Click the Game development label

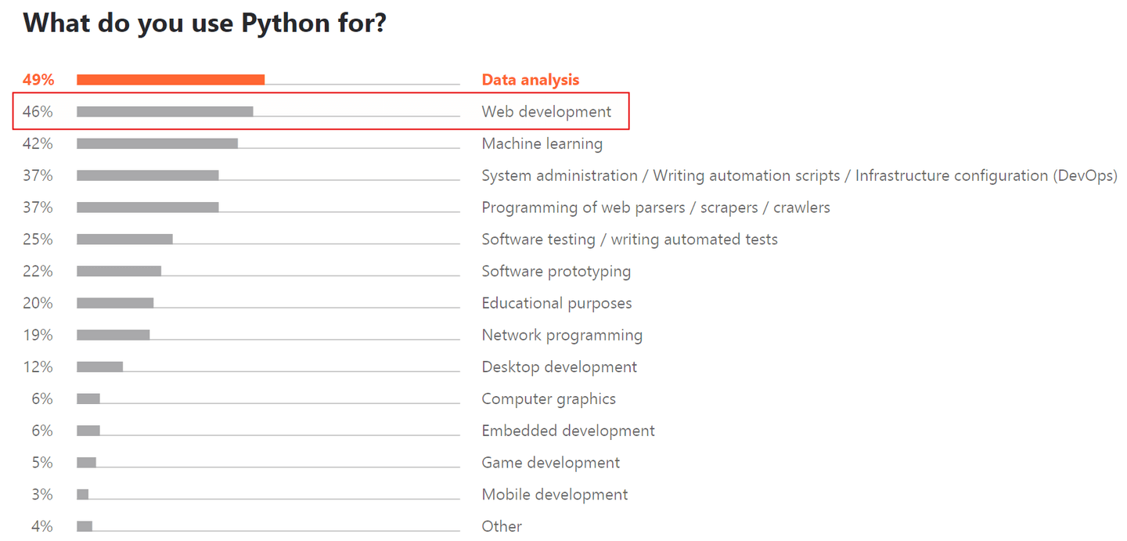(551, 463)
